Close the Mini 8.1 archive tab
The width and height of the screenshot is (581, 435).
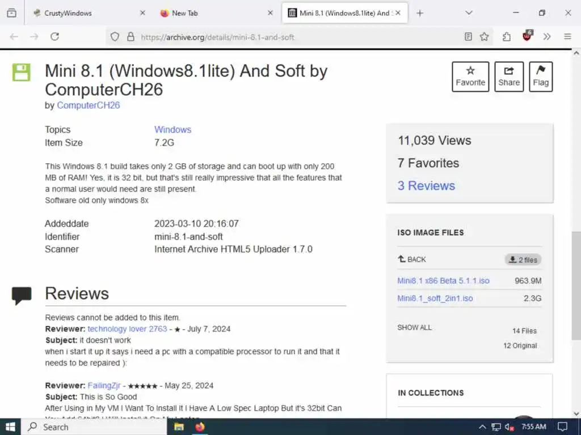pos(398,13)
